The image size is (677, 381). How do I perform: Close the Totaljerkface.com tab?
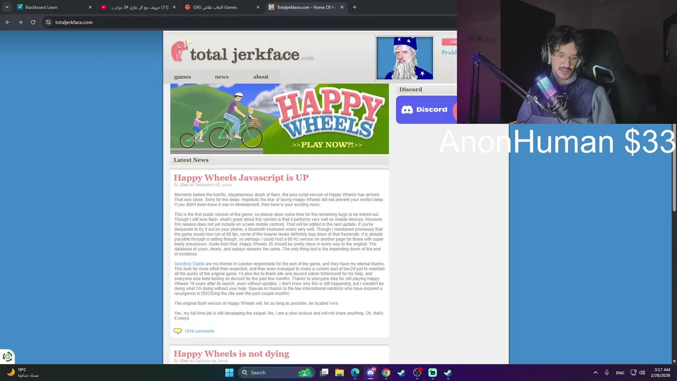click(342, 7)
